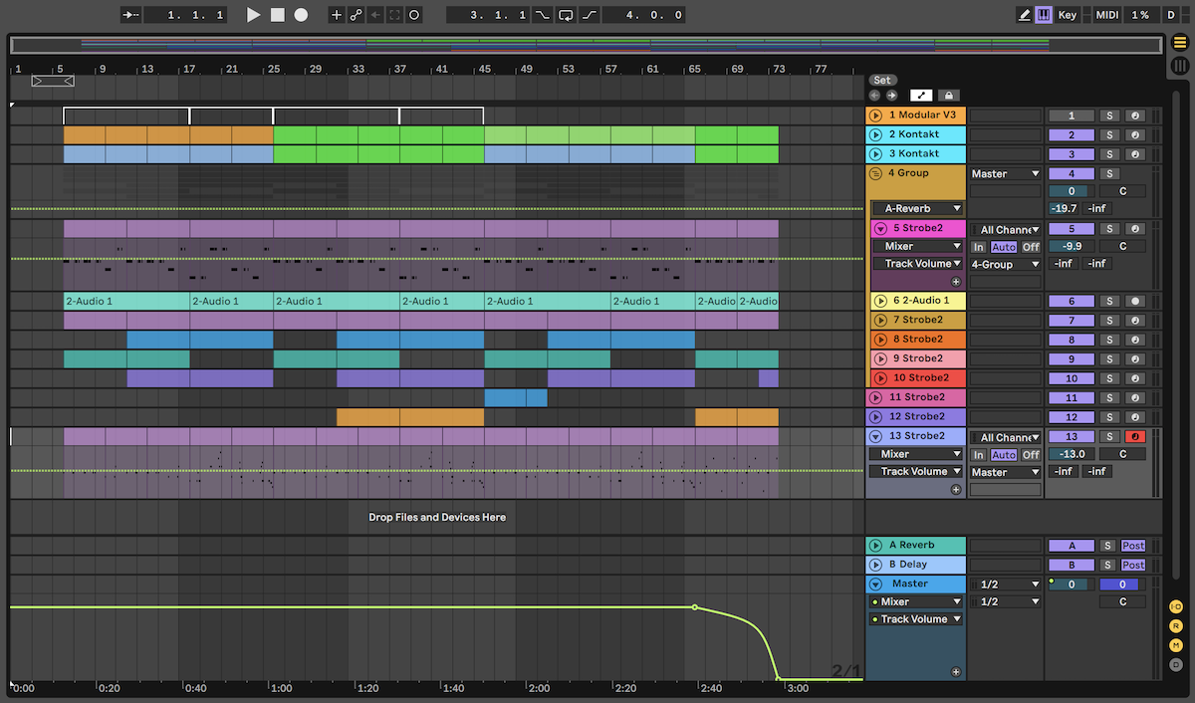
Task: Solo the B Delay return track
Action: 1108,565
